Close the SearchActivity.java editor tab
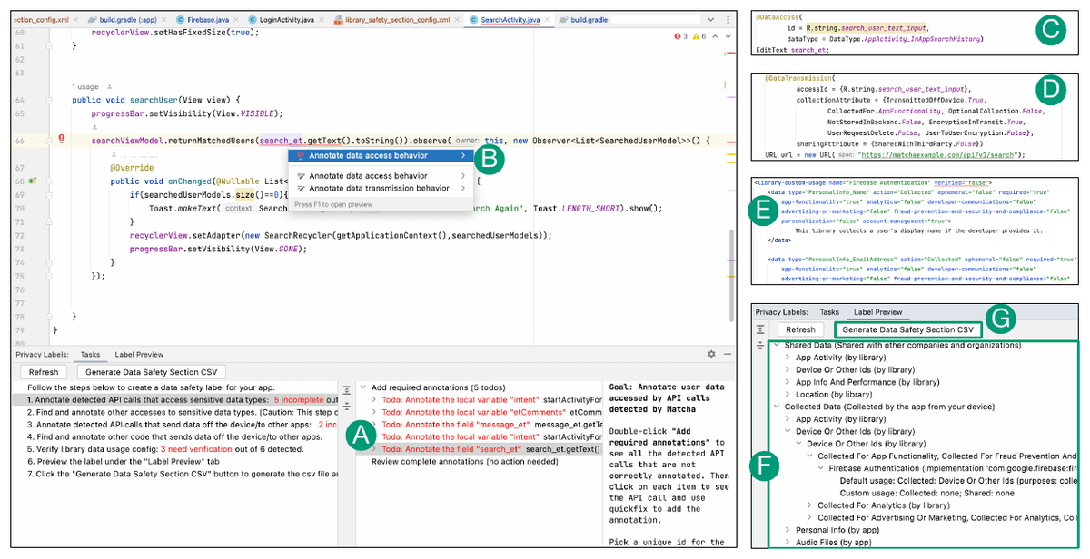Image resolution: width=1090 pixels, height=559 pixels. (x=545, y=19)
